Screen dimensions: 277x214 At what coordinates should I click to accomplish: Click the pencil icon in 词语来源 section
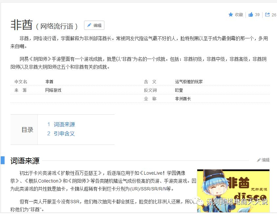[259, 160]
